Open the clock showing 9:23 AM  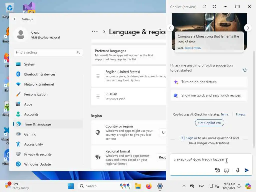[x=229, y=186]
